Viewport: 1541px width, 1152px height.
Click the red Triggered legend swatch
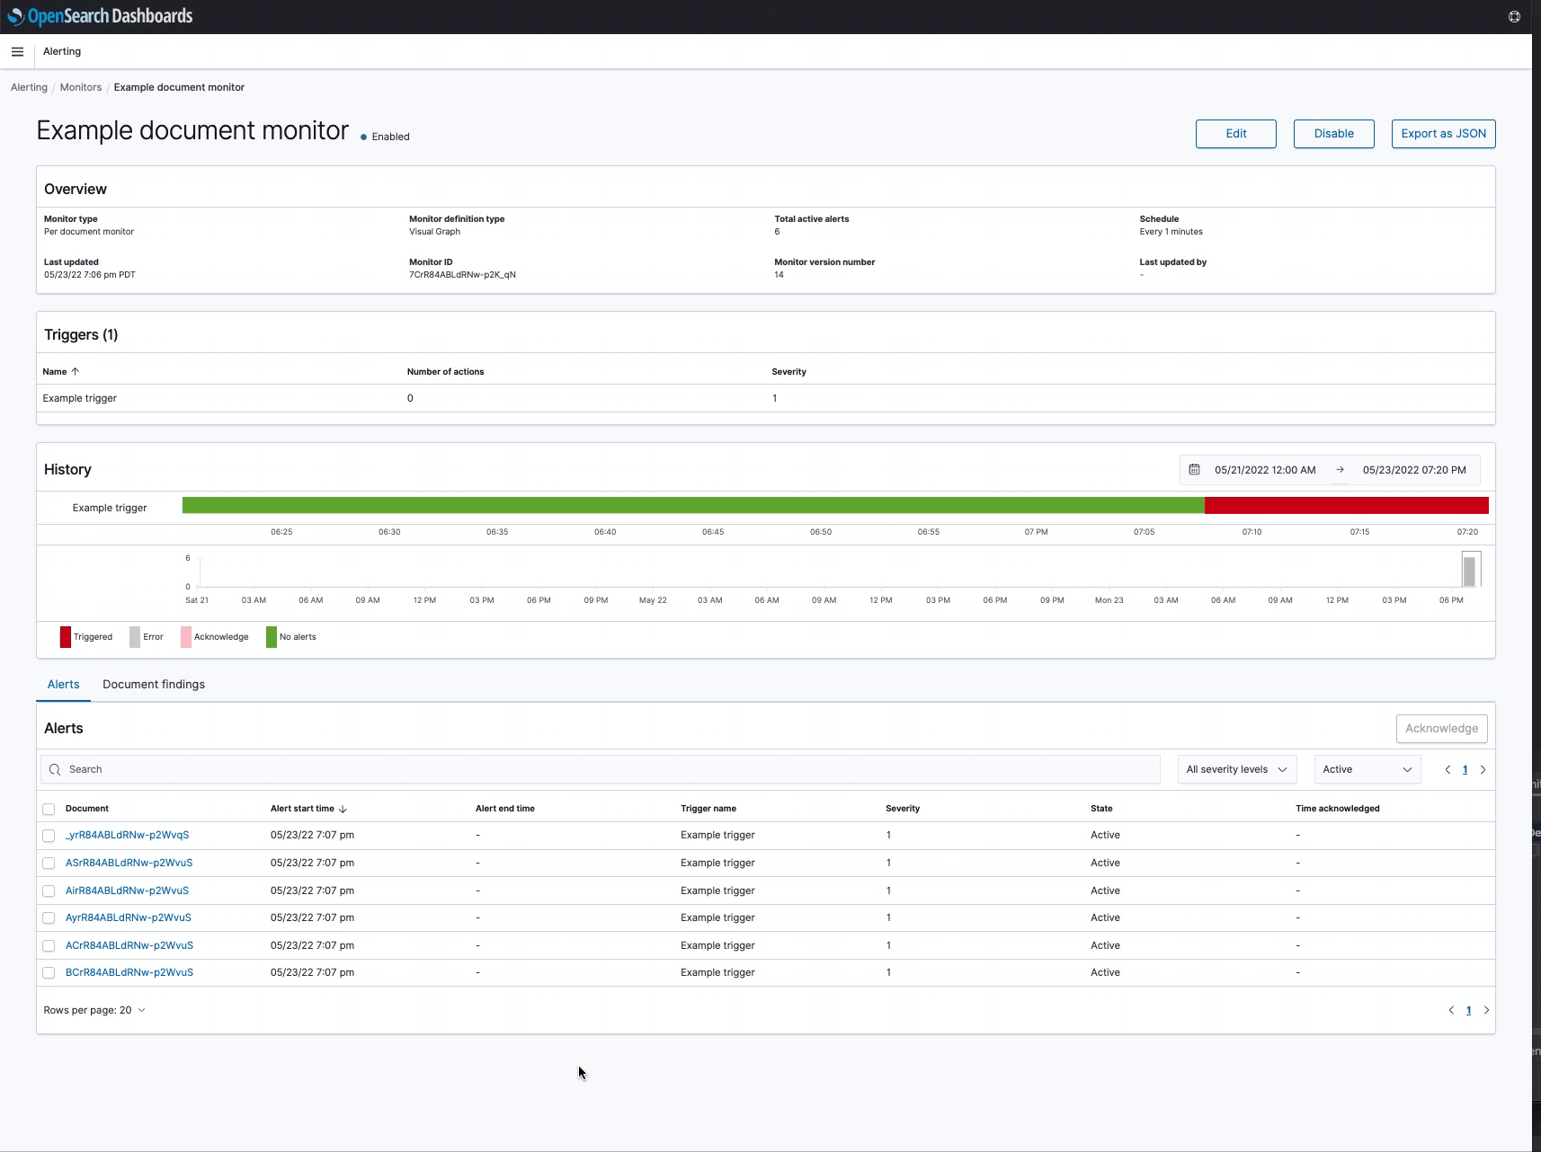pos(66,637)
